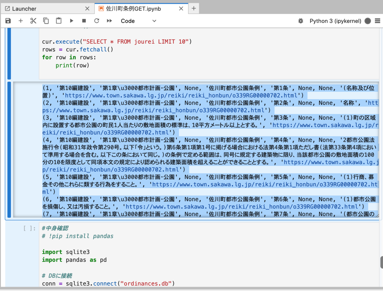Paste the cell using the clipboard icon
The image size is (383, 291).
[59, 21]
